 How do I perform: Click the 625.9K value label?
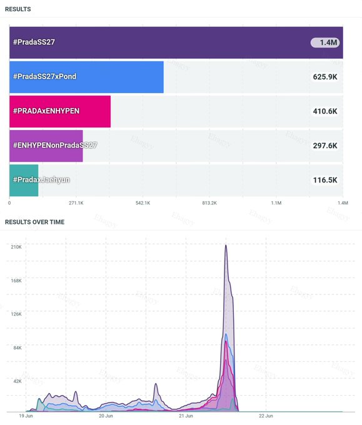pyautogui.click(x=325, y=77)
